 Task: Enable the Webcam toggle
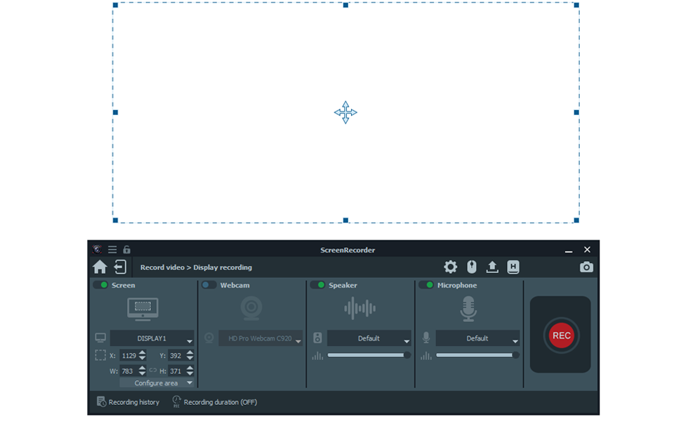tap(209, 285)
